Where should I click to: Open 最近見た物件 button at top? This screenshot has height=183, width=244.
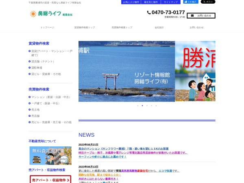pos(151,2)
